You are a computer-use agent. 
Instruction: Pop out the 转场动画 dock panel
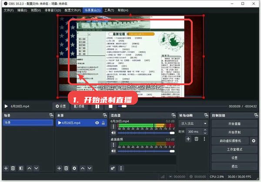[x=206, y=116]
